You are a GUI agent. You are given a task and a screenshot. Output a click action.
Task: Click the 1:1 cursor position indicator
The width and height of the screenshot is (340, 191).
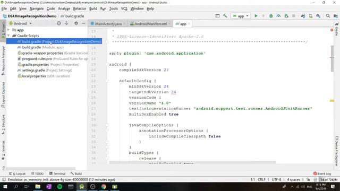click(x=253, y=179)
